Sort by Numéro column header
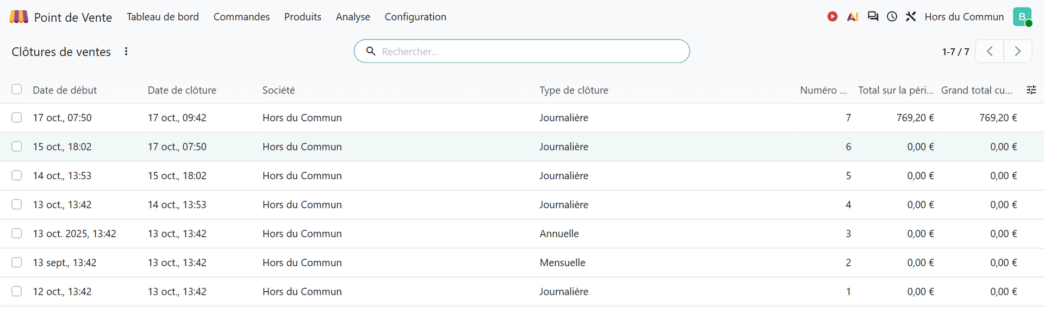 click(823, 90)
